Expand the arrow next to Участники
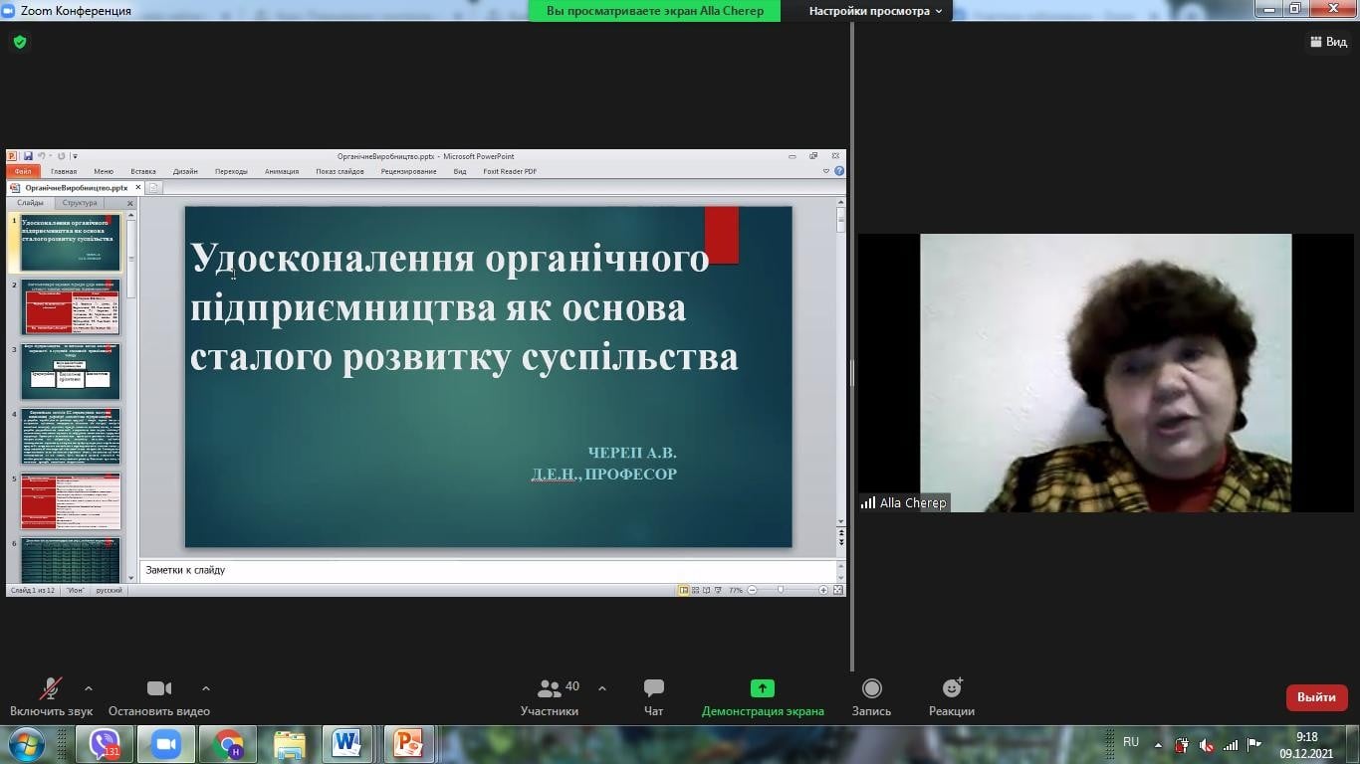Screen dimensions: 1360x764 click(x=602, y=688)
